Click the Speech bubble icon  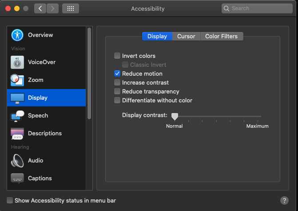click(17, 116)
